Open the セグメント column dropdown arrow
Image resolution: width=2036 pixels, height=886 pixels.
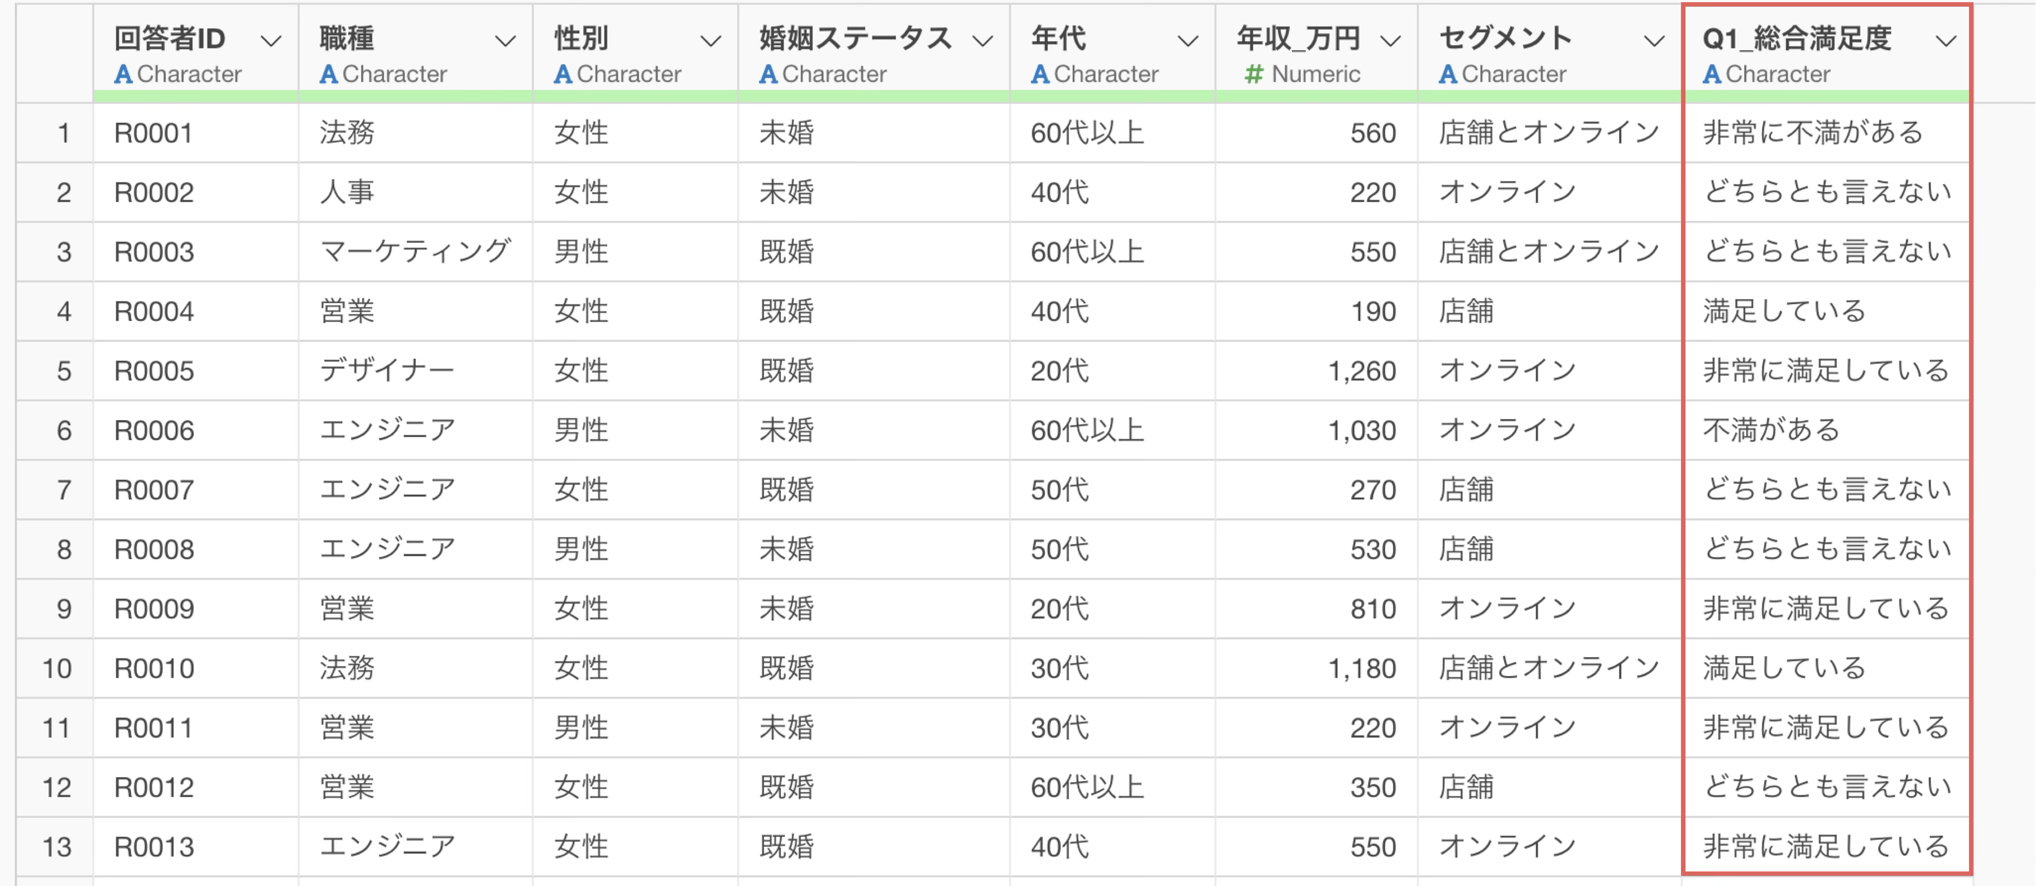click(1654, 41)
